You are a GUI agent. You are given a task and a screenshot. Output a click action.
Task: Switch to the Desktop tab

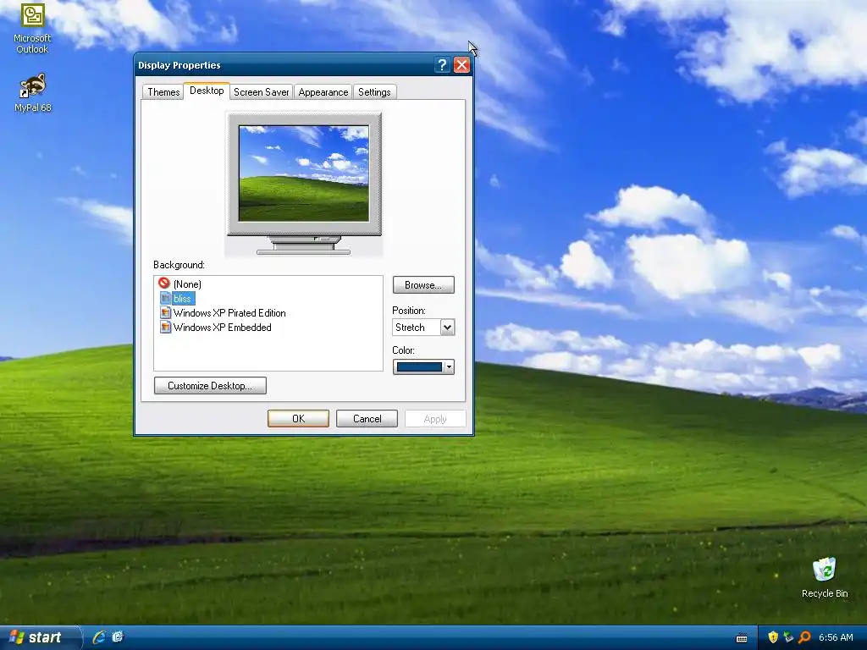207,91
